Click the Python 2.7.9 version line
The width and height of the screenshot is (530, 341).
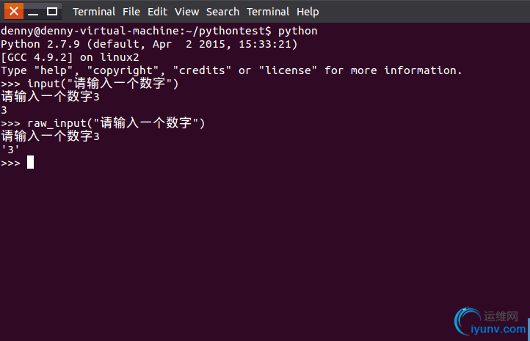coord(149,44)
